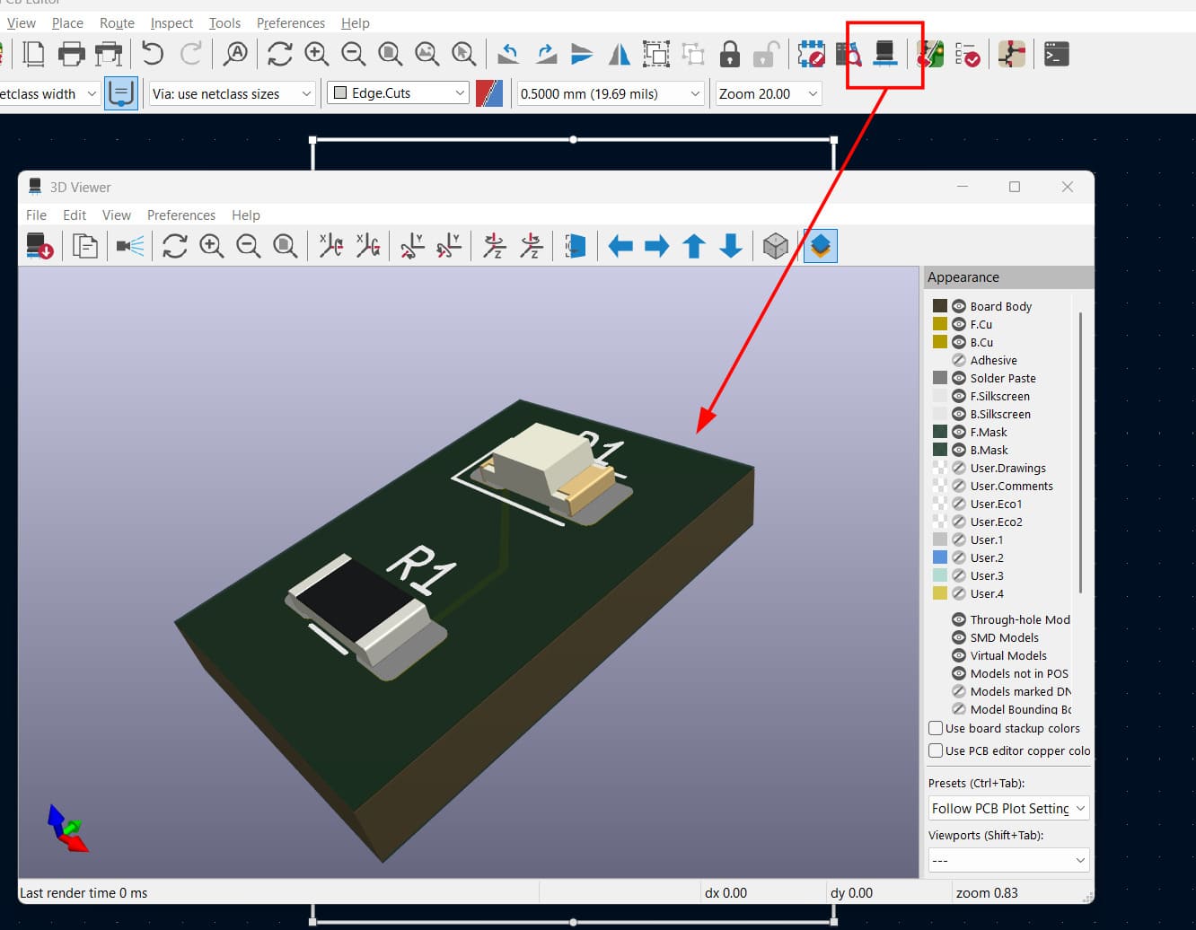Open the Presets Follow PCB Plot Settings dropdown

(1007, 808)
